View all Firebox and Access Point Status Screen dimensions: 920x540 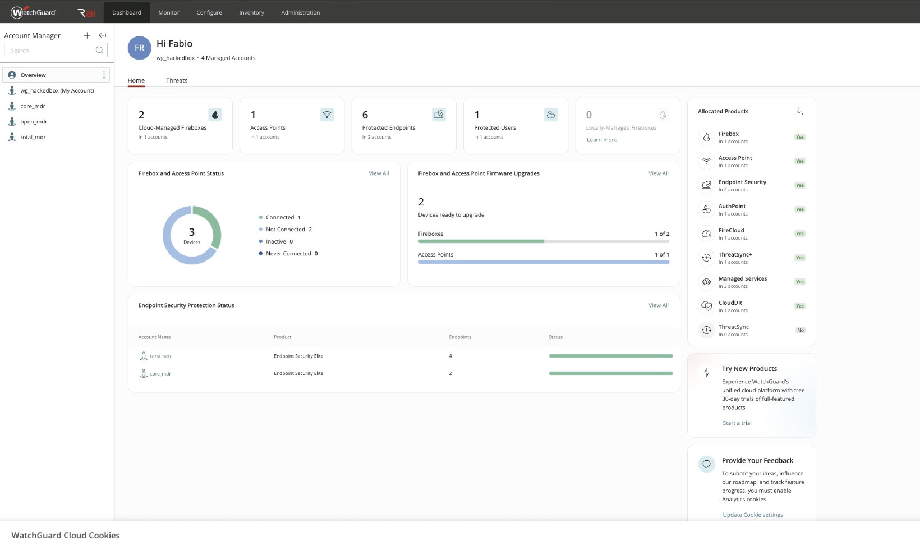[379, 173]
